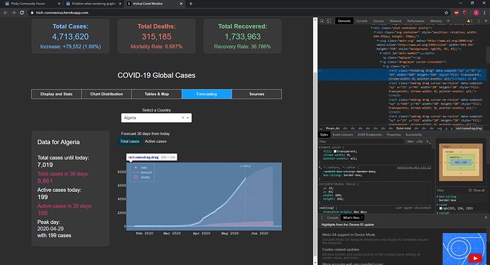This screenshot has width=490, height=265.
Task: Go forward with the browser forward arrow
Action: tap(13, 13)
